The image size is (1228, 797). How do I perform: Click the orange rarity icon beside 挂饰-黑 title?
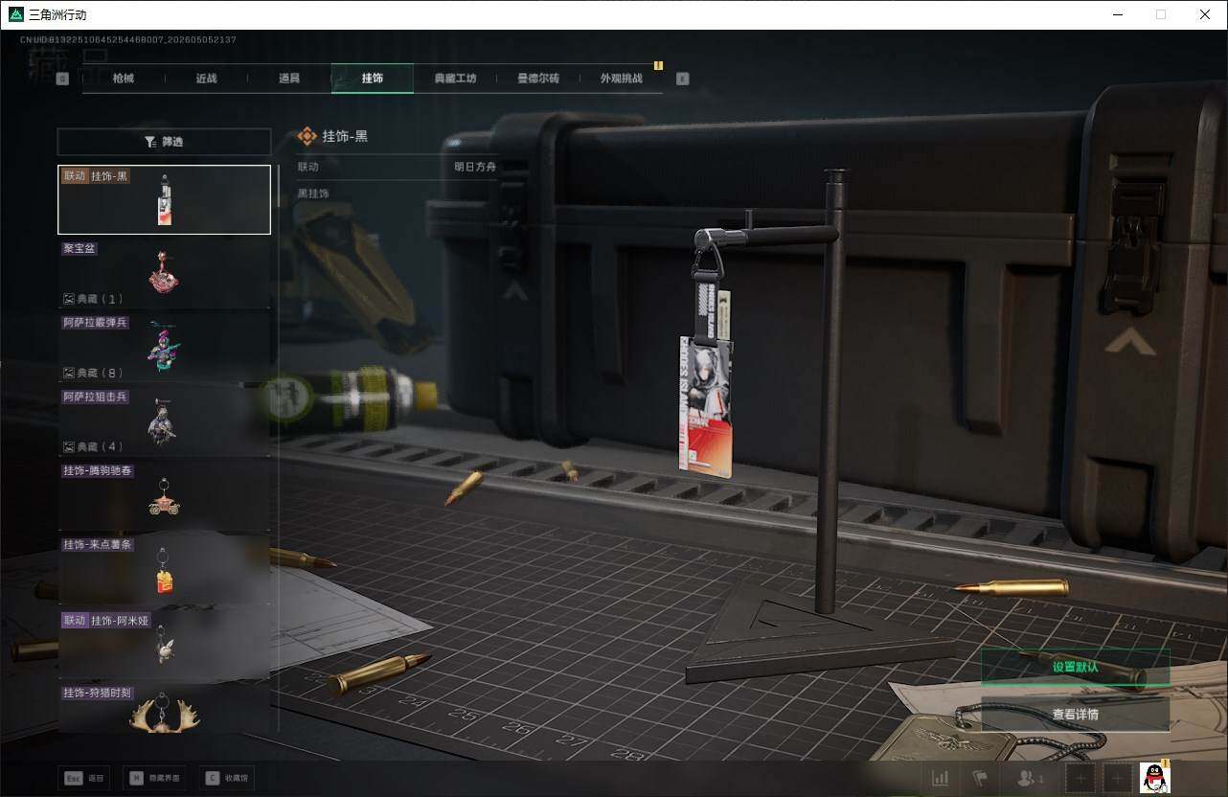tap(307, 136)
